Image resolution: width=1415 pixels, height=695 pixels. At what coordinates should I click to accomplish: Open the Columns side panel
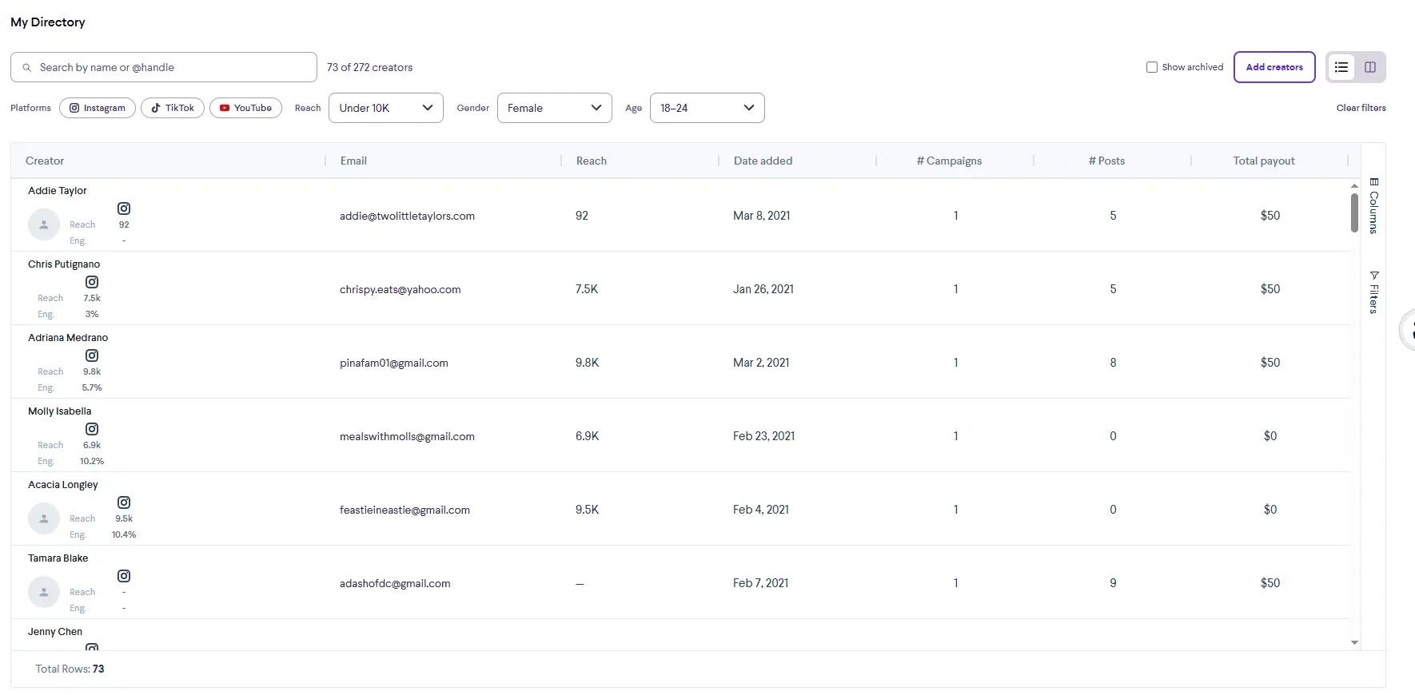point(1373,205)
